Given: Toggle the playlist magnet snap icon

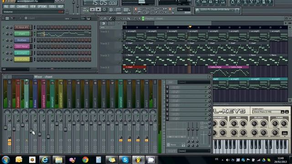Looking at the screenshot, I should point(105,19).
